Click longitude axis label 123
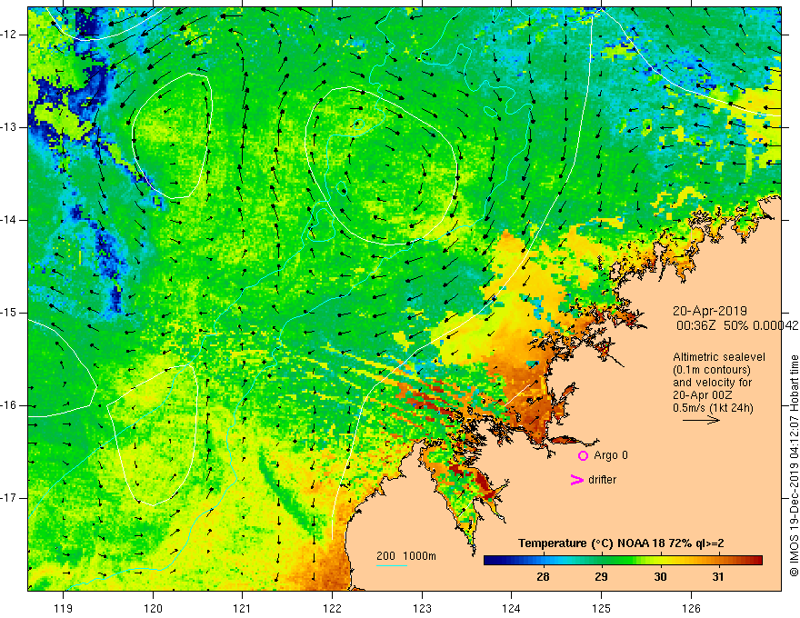This screenshot has width=800, height=618. [x=422, y=608]
